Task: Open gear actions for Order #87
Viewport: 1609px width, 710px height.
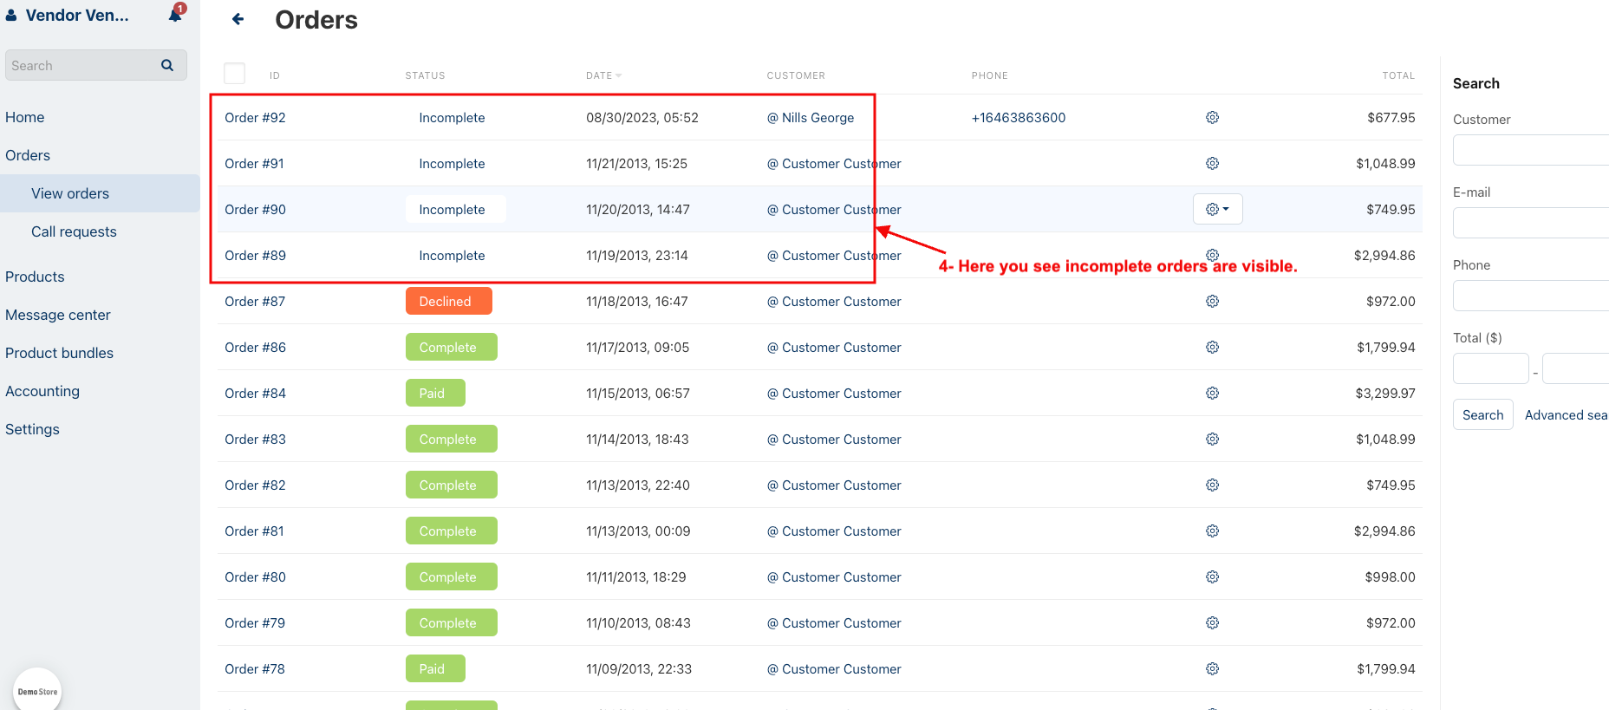Action: (x=1212, y=301)
